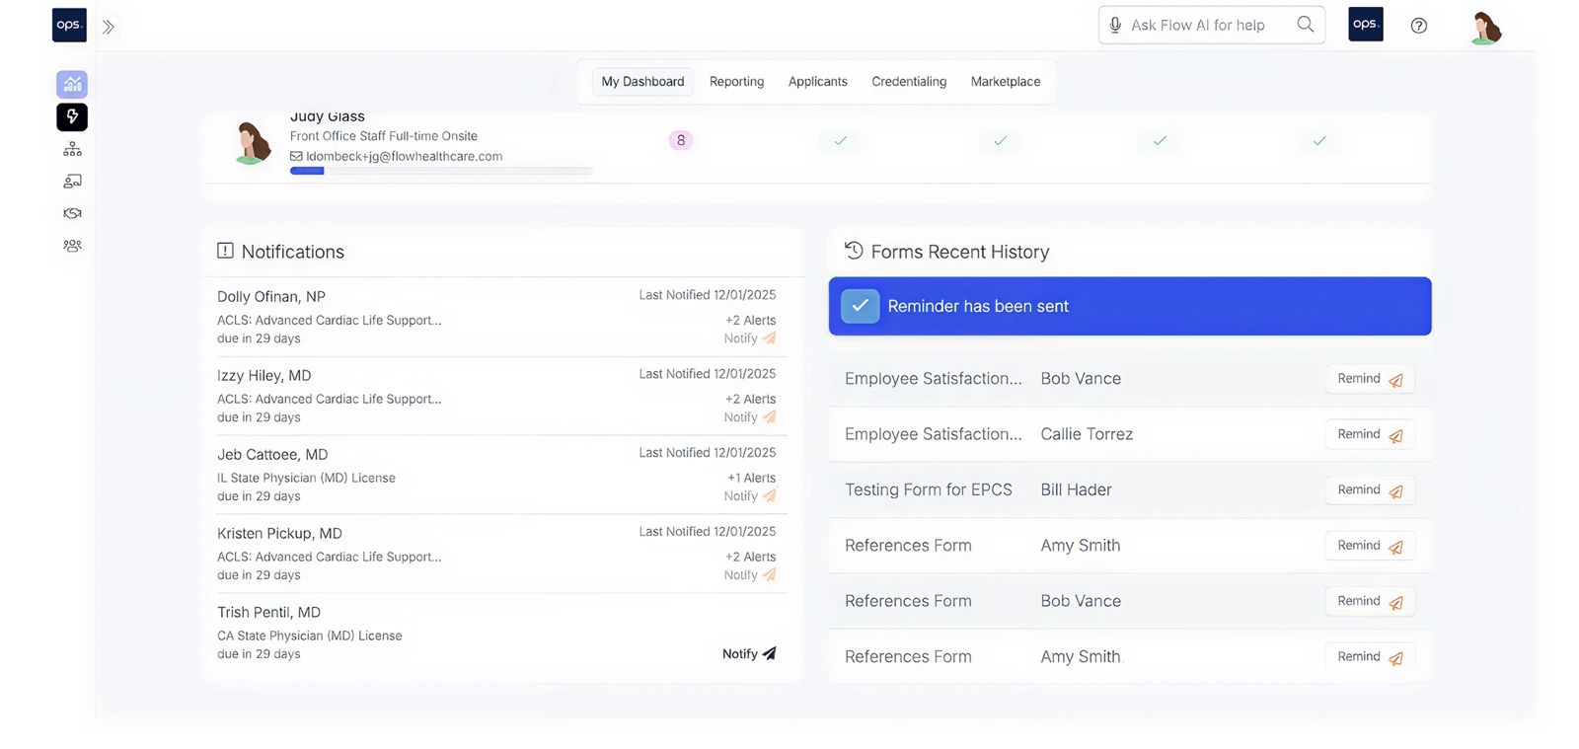This screenshot has height=749, width=1579.
Task: Open the help question mark icon
Action: (x=1419, y=26)
